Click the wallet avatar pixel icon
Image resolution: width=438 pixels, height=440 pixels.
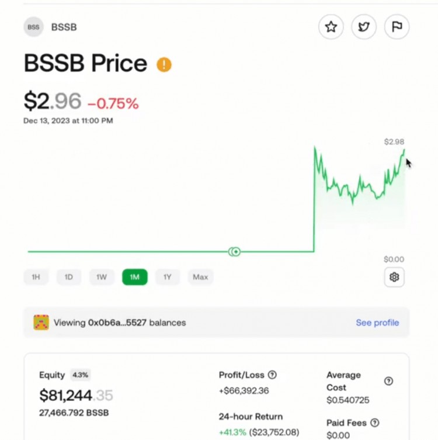[41, 323]
